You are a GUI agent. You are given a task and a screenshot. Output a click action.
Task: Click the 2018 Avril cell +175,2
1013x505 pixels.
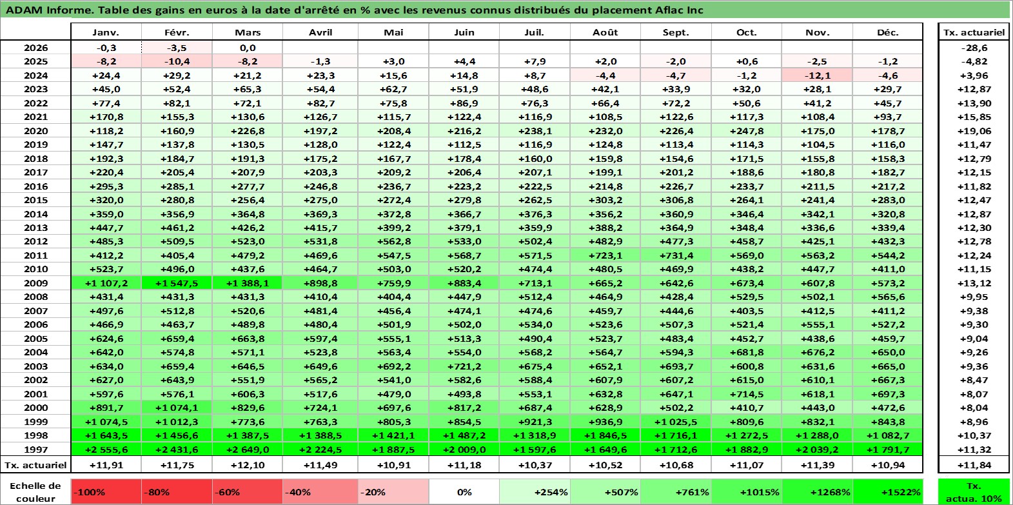point(320,159)
